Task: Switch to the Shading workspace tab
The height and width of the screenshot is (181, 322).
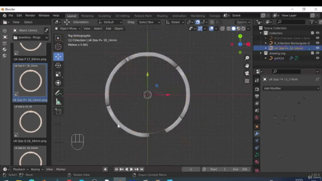Action: (162, 16)
